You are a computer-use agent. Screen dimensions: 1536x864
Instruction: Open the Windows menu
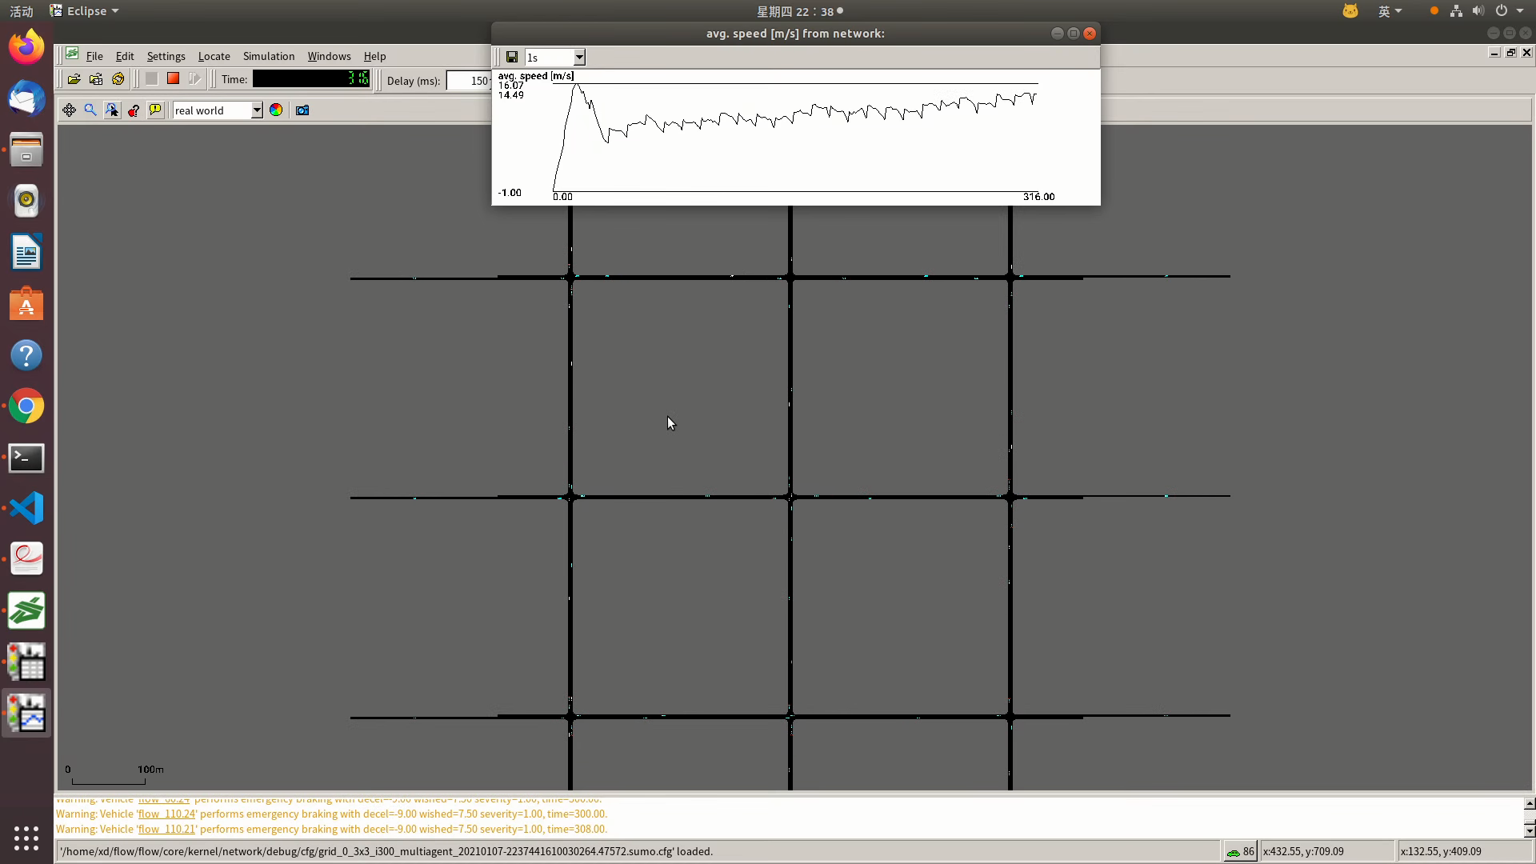329,56
